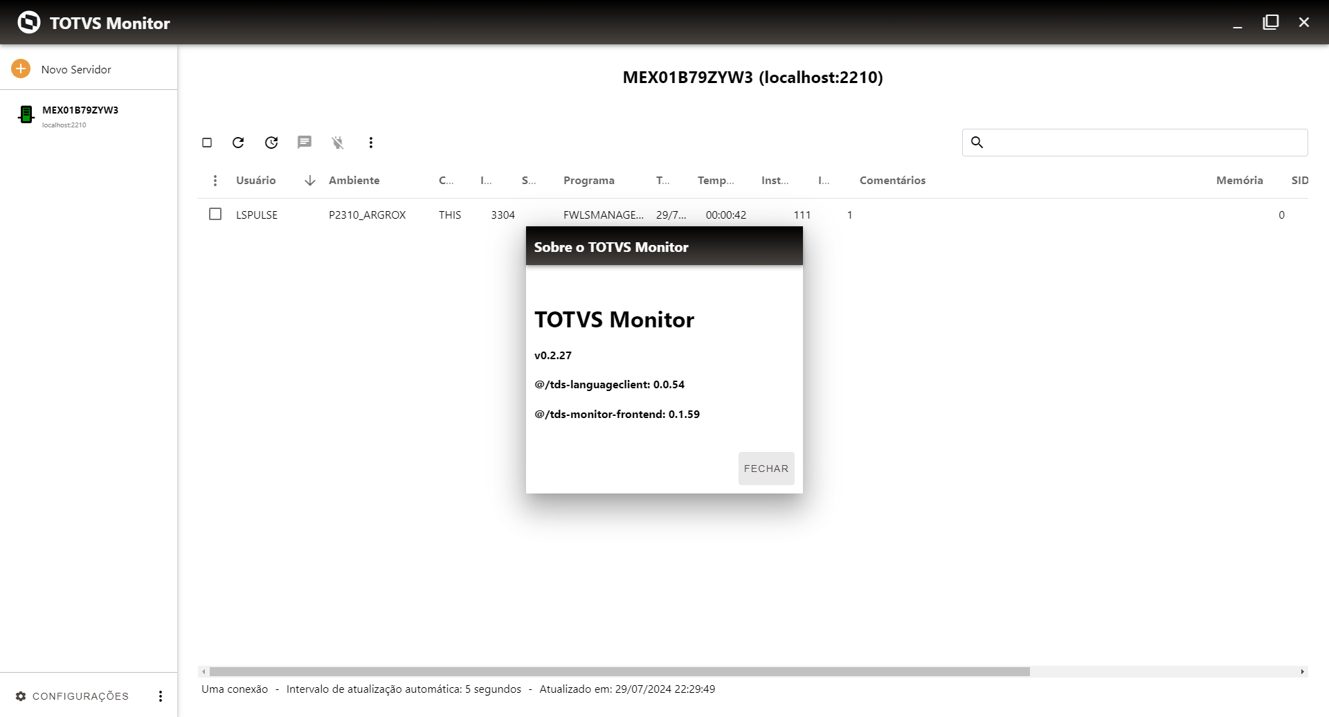This screenshot has height=717, width=1329.
Task: Click the Comentários column header
Action: point(892,181)
